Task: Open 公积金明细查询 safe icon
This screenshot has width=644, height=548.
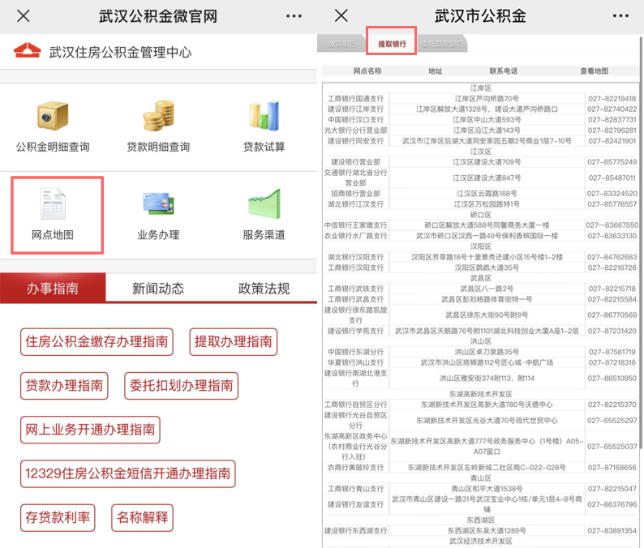Action: tap(53, 116)
